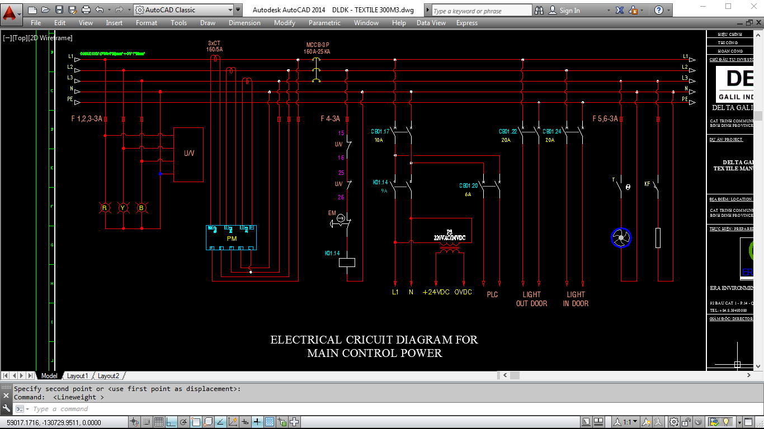Image resolution: width=764 pixels, height=429 pixels.
Task: Open a file using the Open folder icon
Action: [x=45, y=9]
